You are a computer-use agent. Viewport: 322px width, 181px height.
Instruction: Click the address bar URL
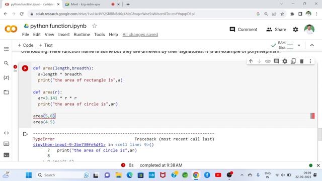coord(115,14)
